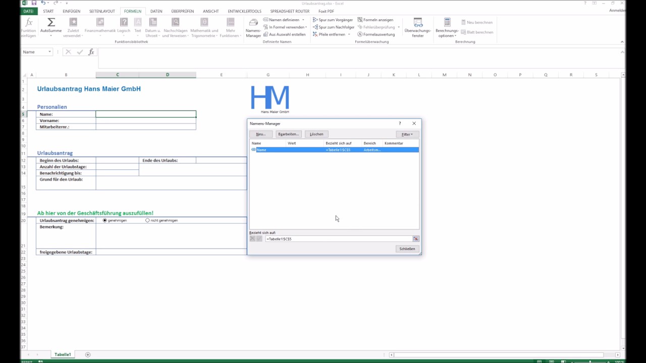The height and width of the screenshot is (363, 646).
Task: Click Formelauswertung
Action: pos(376,34)
